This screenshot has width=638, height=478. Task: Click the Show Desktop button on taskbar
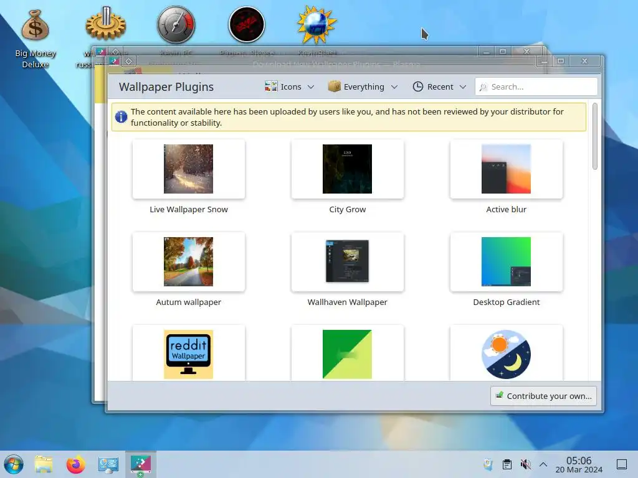(622, 464)
